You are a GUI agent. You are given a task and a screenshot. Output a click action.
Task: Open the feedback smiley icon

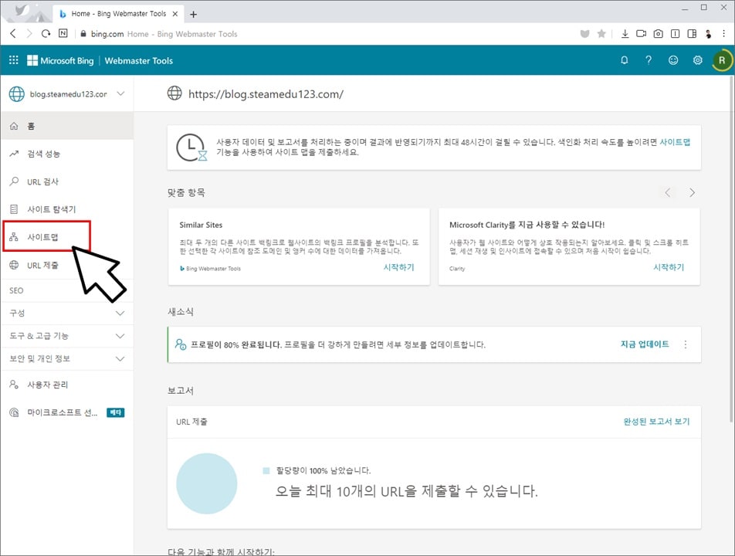673,60
